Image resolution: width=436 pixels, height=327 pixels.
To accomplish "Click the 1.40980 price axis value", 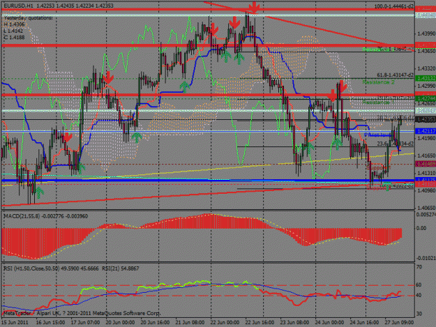I will tap(426, 190).
